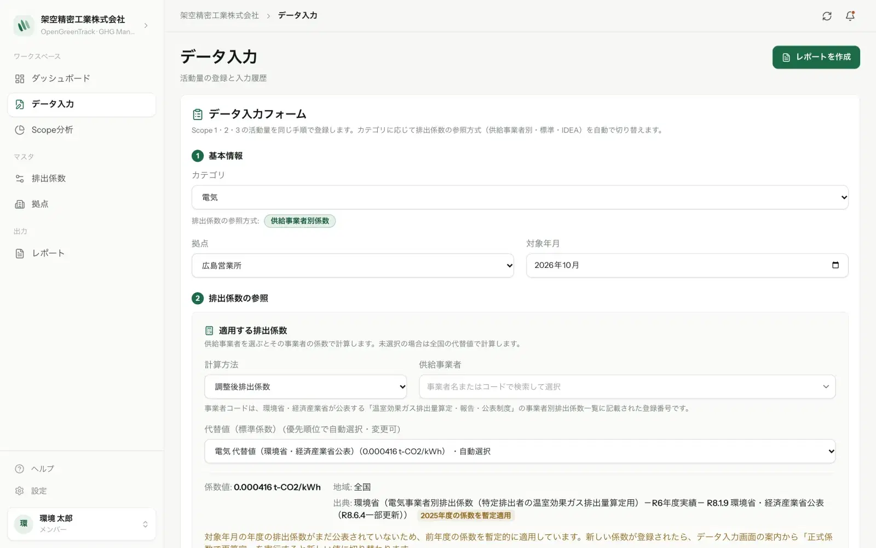876x548 pixels.
Task: Click the dashboard grid icon
Action: tap(20, 79)
